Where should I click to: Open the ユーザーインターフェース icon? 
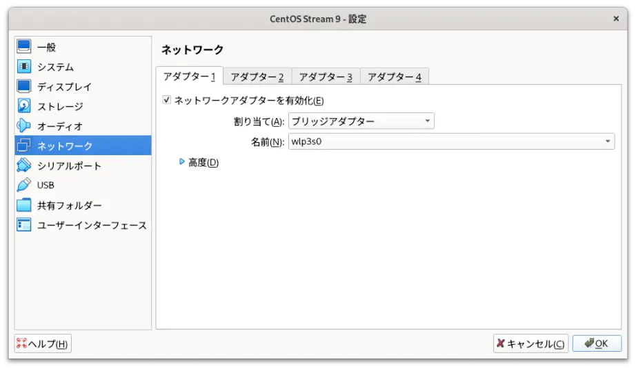[x=23, y=225]
